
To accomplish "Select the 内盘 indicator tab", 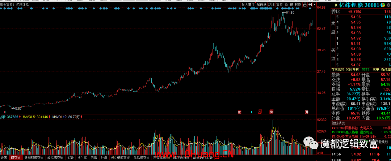I will [x=94, y=157].
